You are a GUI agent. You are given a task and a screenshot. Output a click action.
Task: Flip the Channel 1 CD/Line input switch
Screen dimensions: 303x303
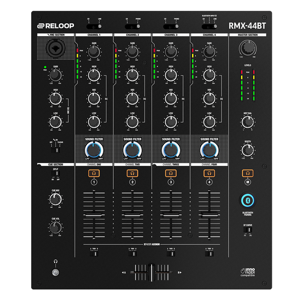(94, 27)
